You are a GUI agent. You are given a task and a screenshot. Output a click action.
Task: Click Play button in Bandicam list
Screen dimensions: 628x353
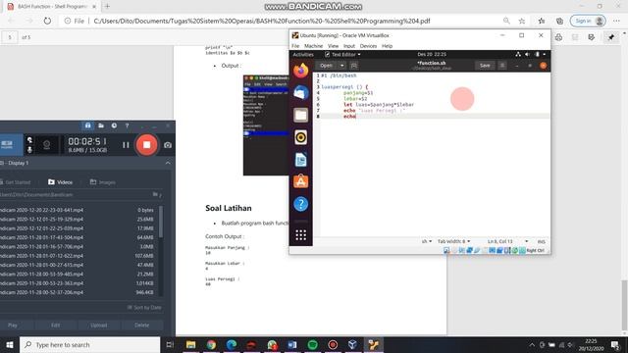pyautogui.click(x=13, y=325)
